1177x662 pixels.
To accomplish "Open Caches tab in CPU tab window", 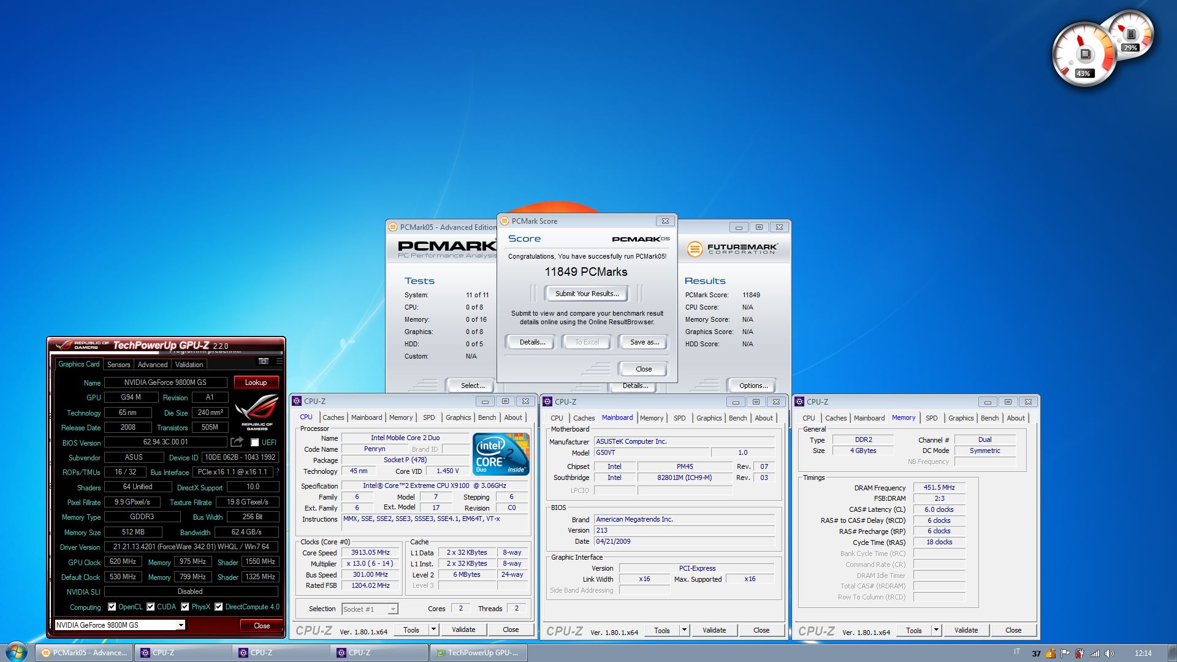I will click(x=333, y=417).
